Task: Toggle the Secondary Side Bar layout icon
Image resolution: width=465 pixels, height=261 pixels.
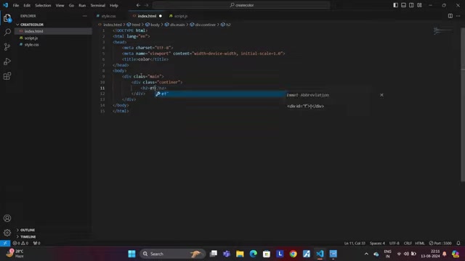Action: (x=411, y=5)
